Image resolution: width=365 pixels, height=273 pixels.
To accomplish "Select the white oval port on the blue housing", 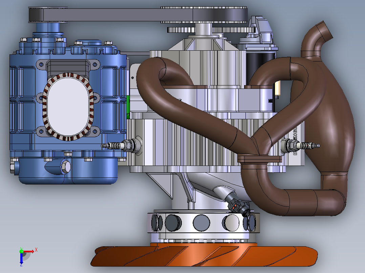I will [68, 106].
